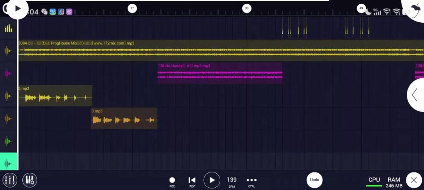Select the yellow bar-chart automation track icon
Screen dimensions: 424x190
(x=8, y=28)
